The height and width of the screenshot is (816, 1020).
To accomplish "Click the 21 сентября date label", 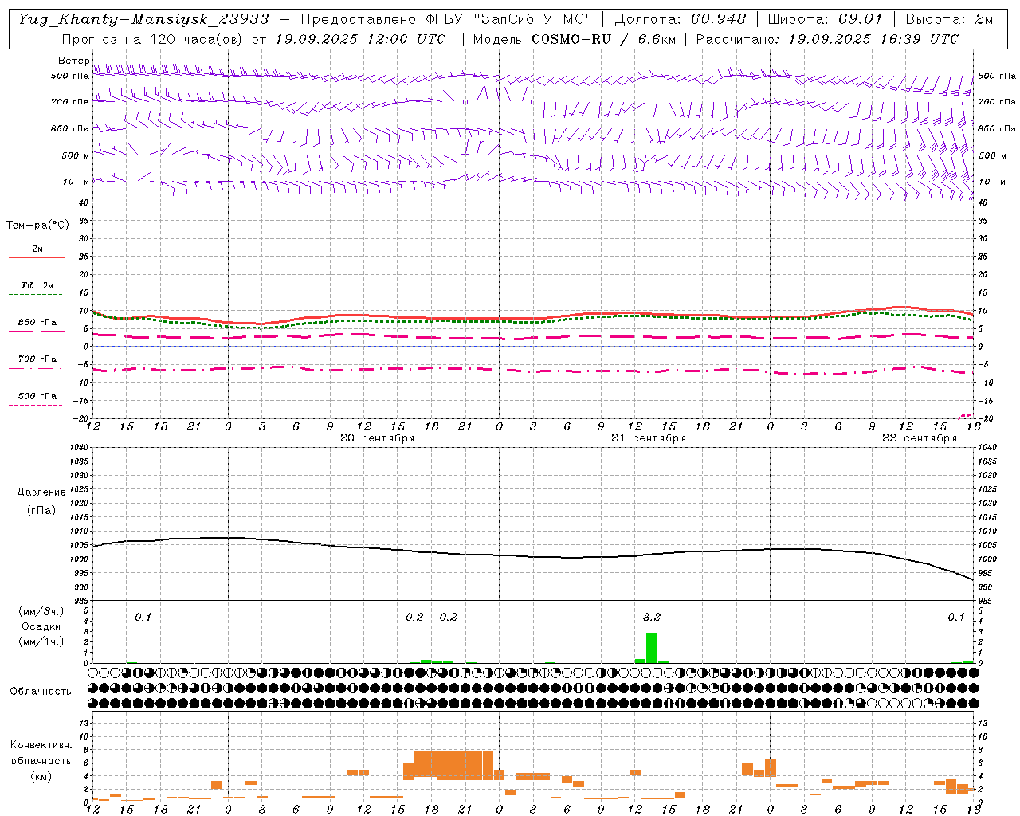I will click(649, 438).
